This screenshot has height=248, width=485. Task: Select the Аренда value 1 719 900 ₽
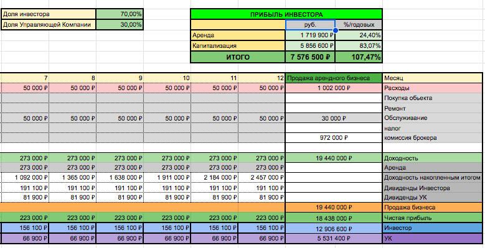[310, 35]
